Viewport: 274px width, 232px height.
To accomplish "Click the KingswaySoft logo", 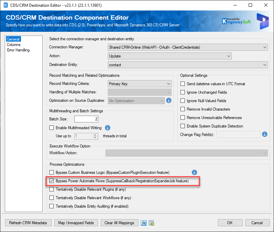I will coord(236,21).
